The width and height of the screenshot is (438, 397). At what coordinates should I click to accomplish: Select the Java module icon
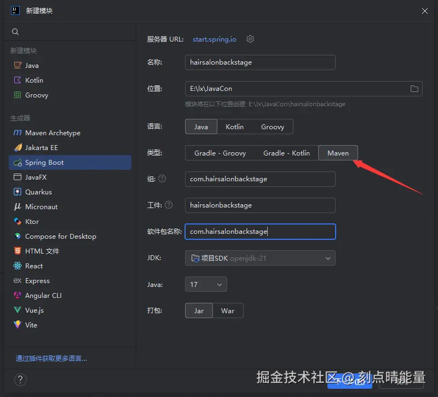tap(18, 65)
